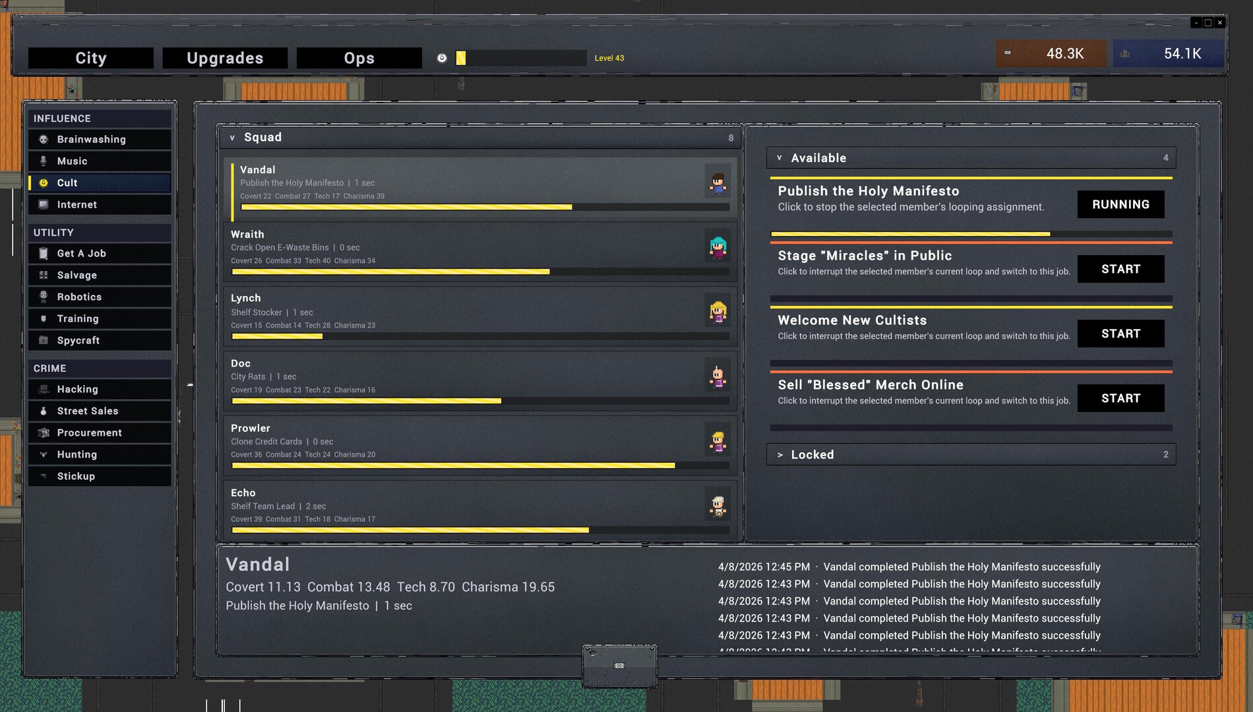Screen dimensions: 1253x712
Task: Select squad member Prowler
Action: (462, 440)
